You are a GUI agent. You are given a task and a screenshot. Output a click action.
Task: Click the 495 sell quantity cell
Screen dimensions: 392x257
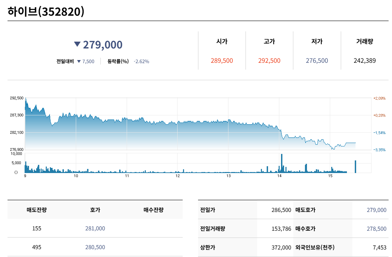pyautogui.click(x=37, y=247)
